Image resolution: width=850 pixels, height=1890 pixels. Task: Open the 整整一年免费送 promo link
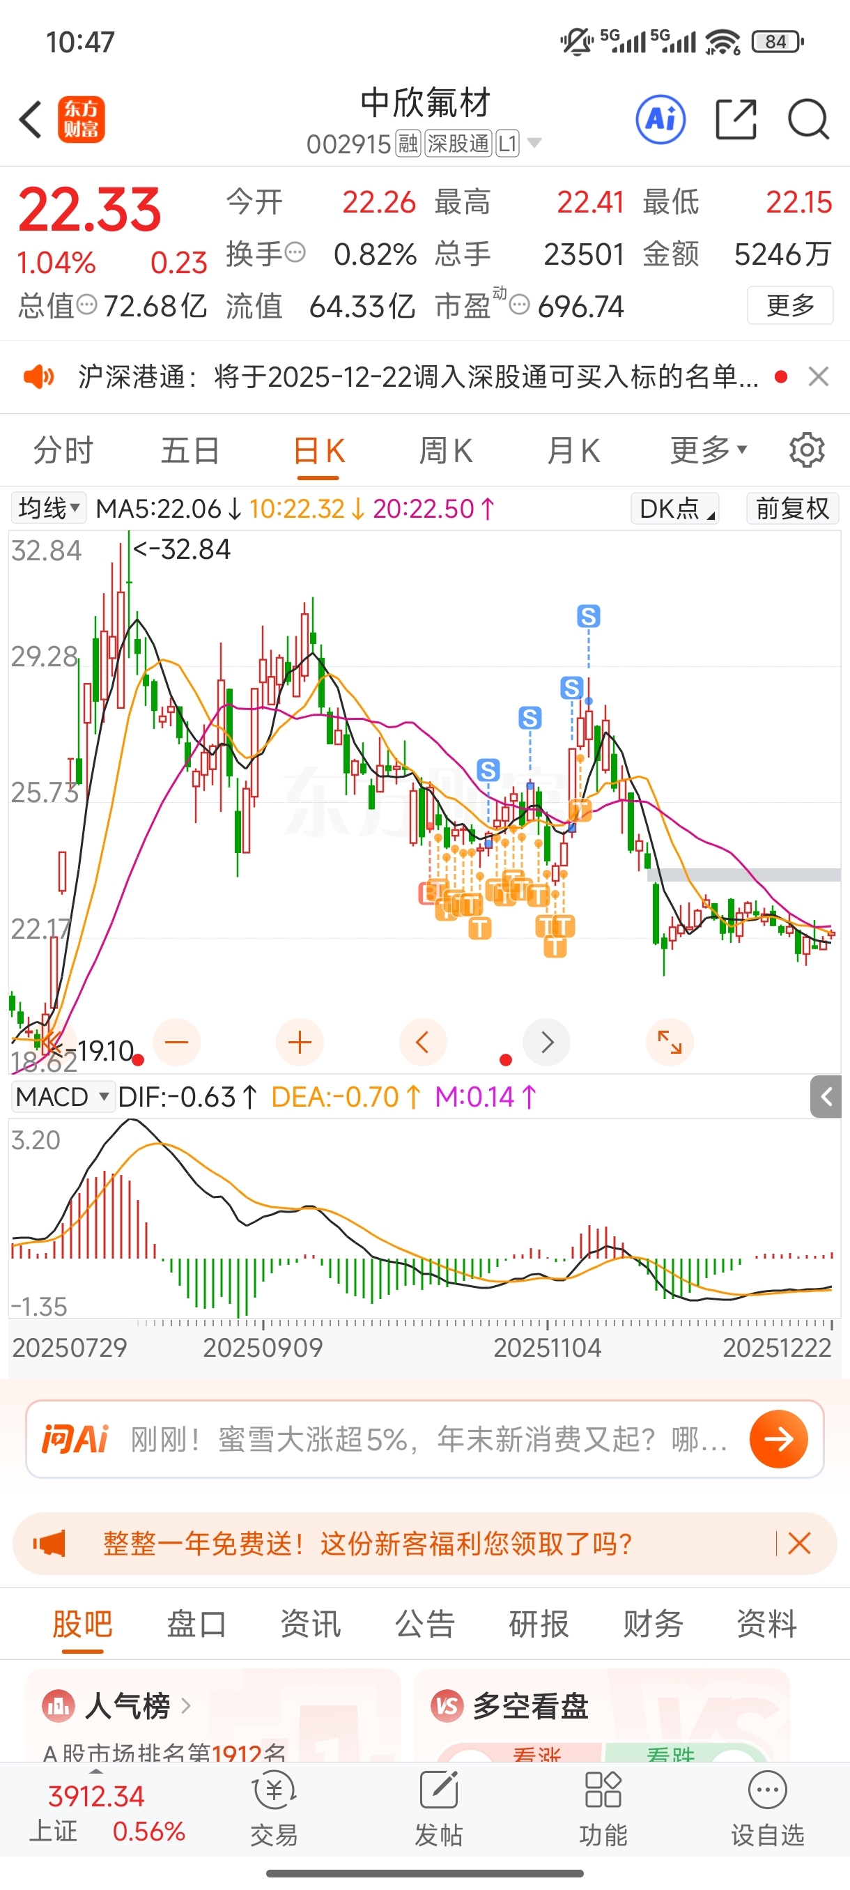(x=367, y=1544)
